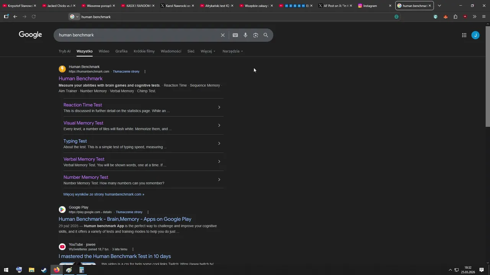Click Tłumaczenie strony under Google Play
This screenshot has width=490, height=275.
[x=129, y=212]
